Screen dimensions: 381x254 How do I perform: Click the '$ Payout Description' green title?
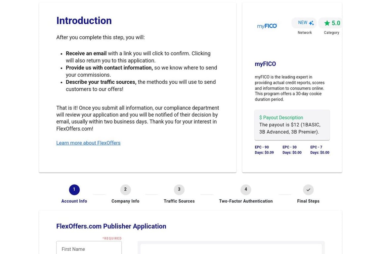(281, 118)
